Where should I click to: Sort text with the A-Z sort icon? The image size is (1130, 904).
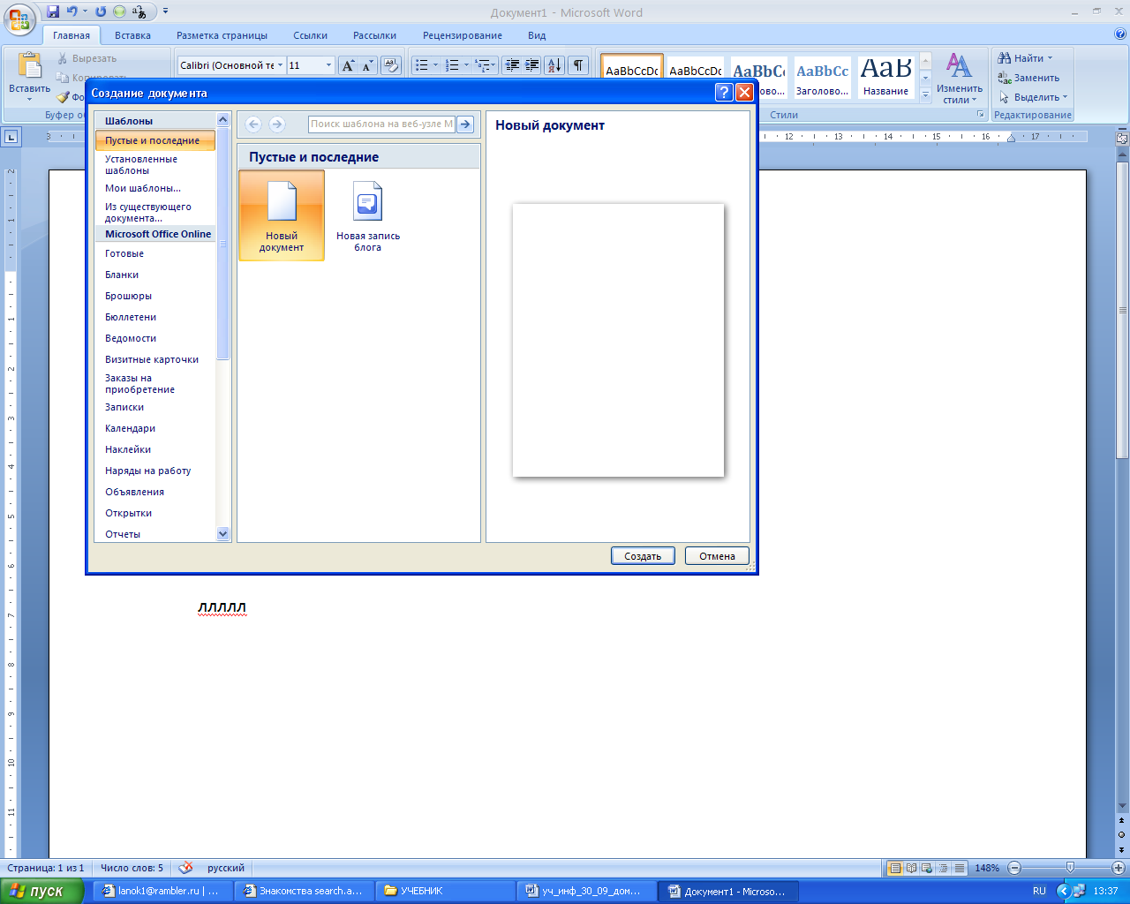(x=554, y=65)
